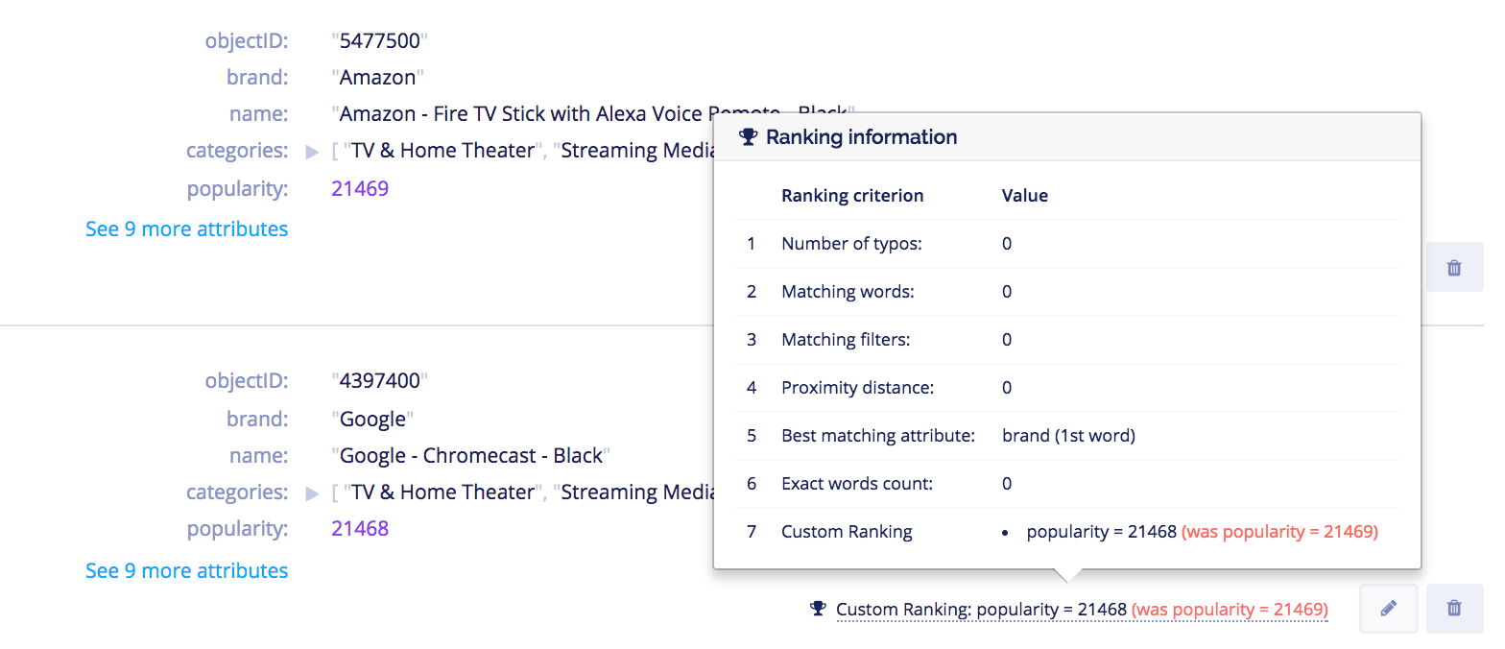Click trophy icon in Ranking information header
The width and height of the screenshot is (1505, 649).
pyautogui.click(x=749, y=137)
